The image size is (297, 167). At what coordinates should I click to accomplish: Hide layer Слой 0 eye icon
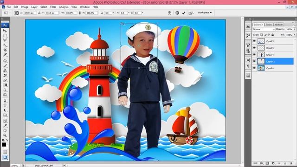coord(254,68)
